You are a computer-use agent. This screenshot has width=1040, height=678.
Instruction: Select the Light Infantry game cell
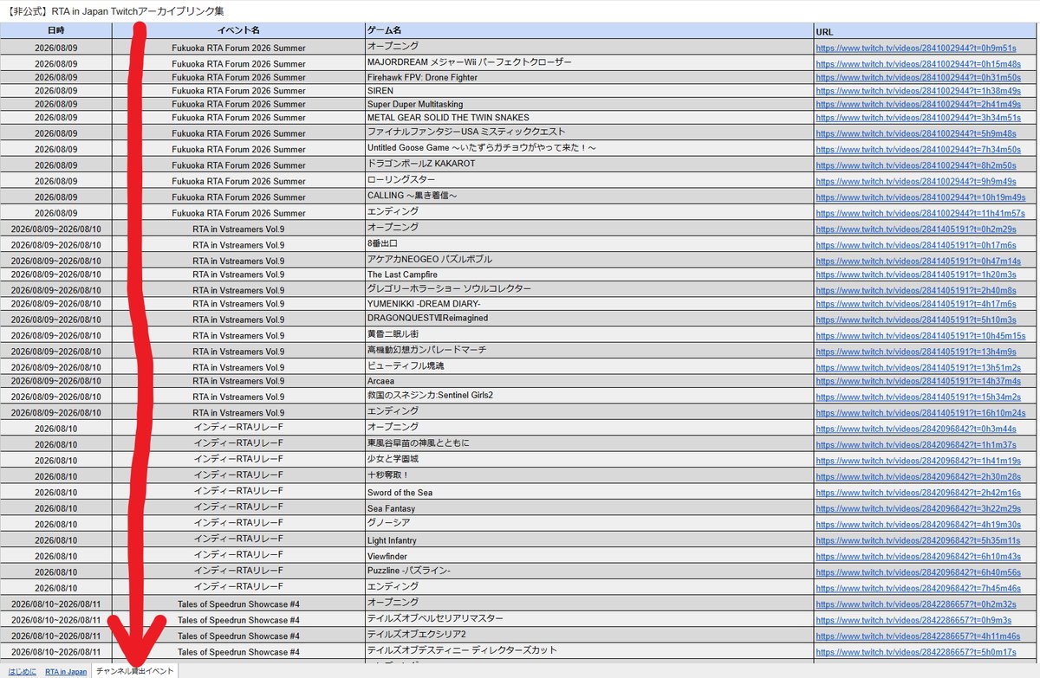589,540
